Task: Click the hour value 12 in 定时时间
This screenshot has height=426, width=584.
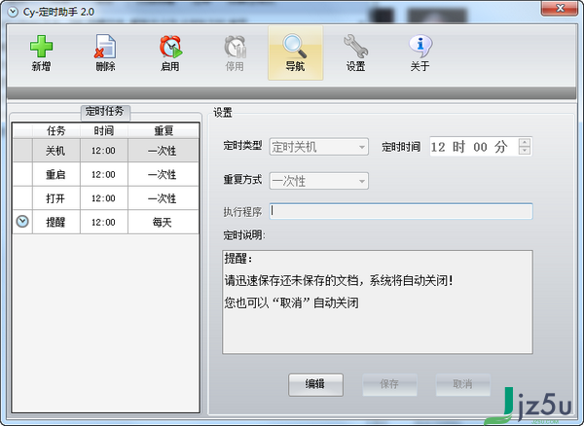Action: pos(438,147)
